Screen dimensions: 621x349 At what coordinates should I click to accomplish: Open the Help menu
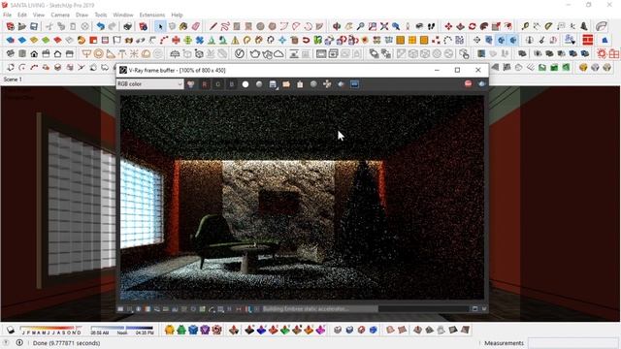(x=177, y=16)
